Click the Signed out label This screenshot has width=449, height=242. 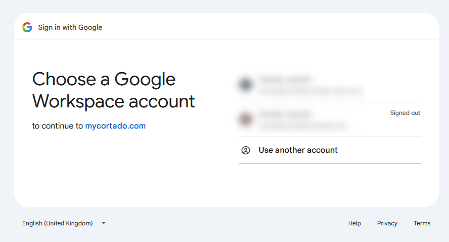405,113
